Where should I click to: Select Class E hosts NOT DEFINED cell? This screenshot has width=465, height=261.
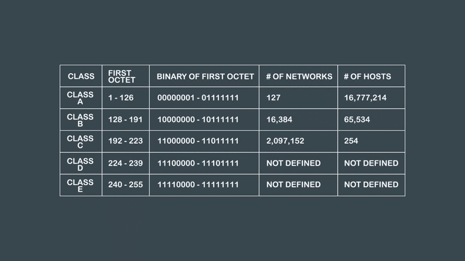(371, 184)
